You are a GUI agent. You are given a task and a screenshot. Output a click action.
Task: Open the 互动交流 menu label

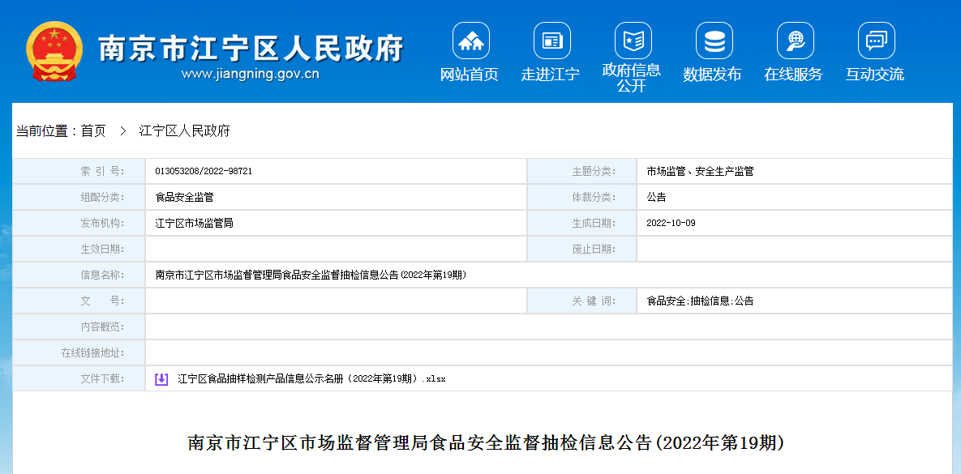874,75
